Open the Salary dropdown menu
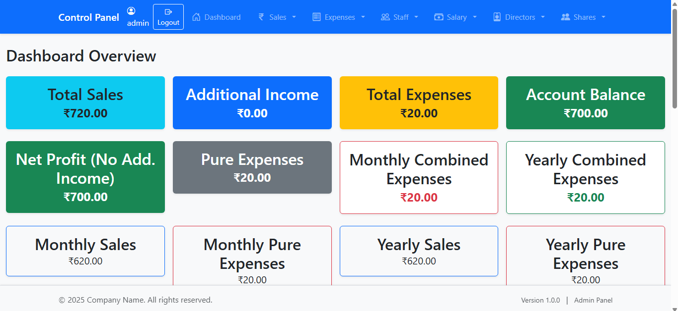 pyautogui.click(x=474, y=16)
